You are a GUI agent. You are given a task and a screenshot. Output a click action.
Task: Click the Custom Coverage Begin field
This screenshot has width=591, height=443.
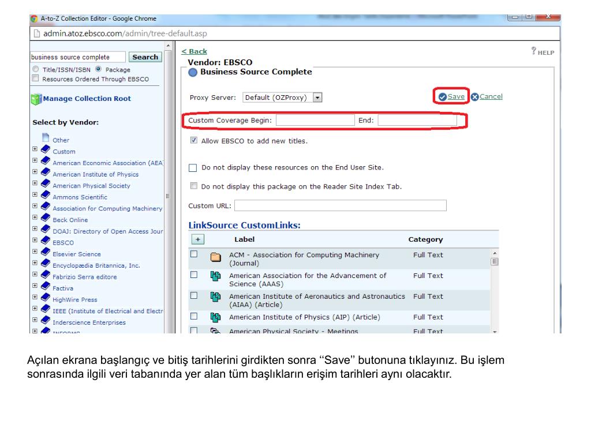[x=316, y=120]
